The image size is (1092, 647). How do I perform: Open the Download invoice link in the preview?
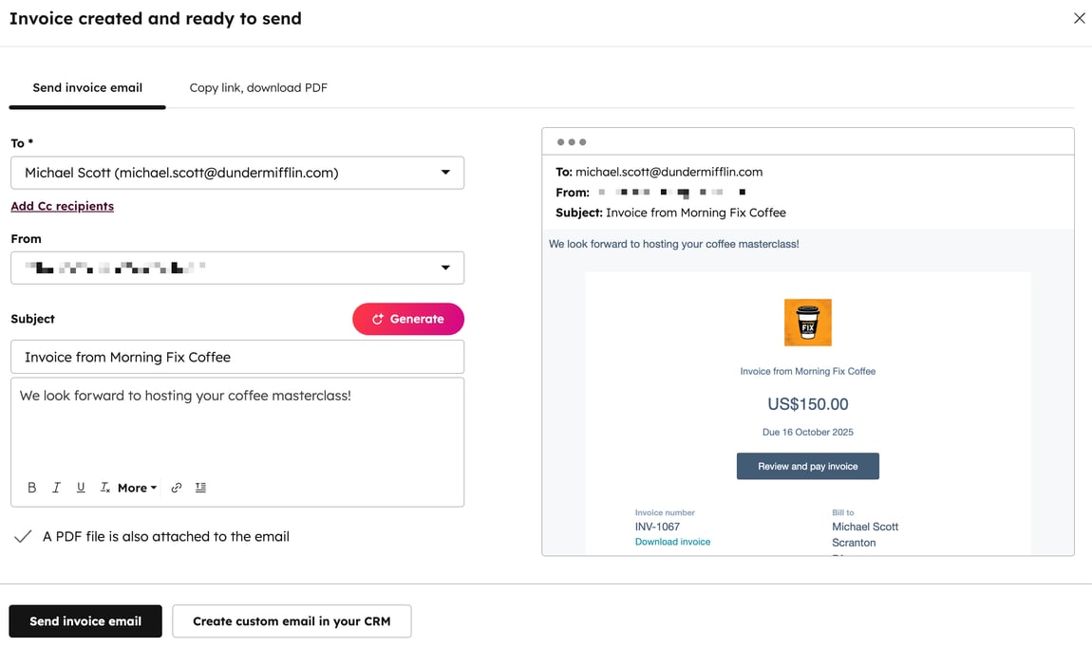672,541
